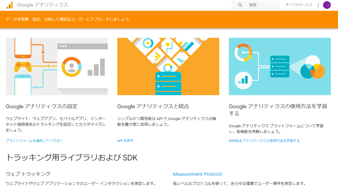Screen dimensions: 338x189
Task: Click the description starting Google アナリティクス プラットフォームについて学習
Action: pos(276,129)
